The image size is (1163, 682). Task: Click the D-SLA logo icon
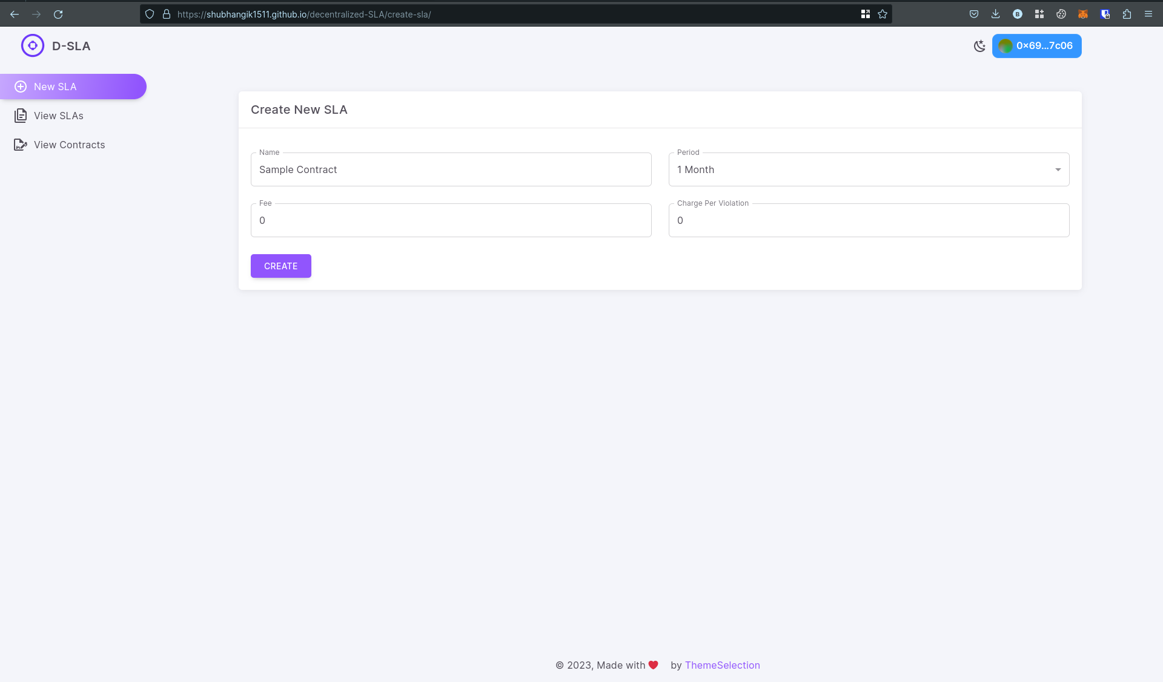[x=33, y=45]
